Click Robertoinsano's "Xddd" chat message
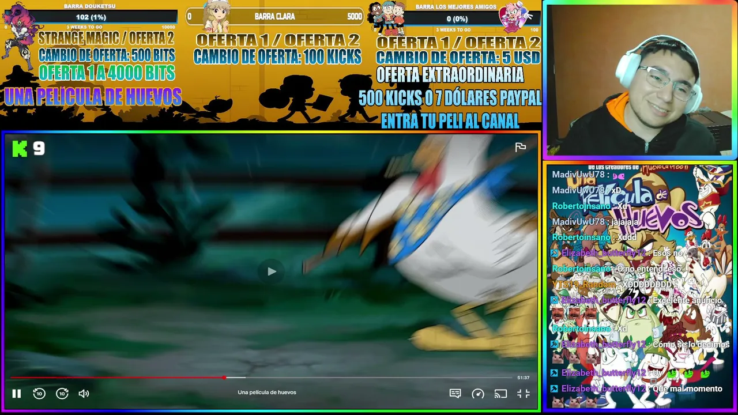The width and height of the screenshot is (738, 415). (627, 237)
